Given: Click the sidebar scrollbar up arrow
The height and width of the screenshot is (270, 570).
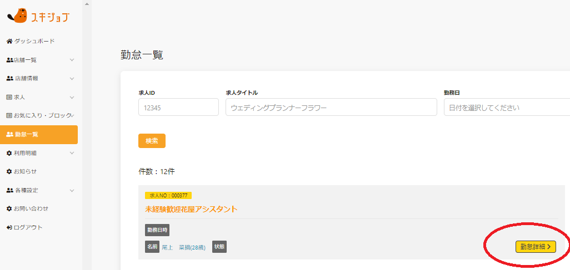Looking at the screenshot, I should pos(87,4).
